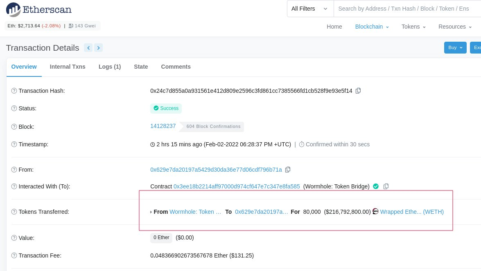Open Wrapped Ethe... (WETH) token link

tap(412, 212)
